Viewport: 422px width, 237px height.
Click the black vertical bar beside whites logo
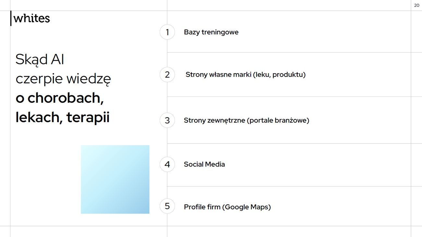pos(11,18)
